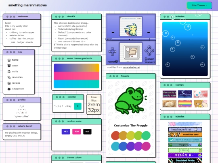218x163 pixels.
Task: Click the crafts icon in nav
Action: [x=9, y=72]
